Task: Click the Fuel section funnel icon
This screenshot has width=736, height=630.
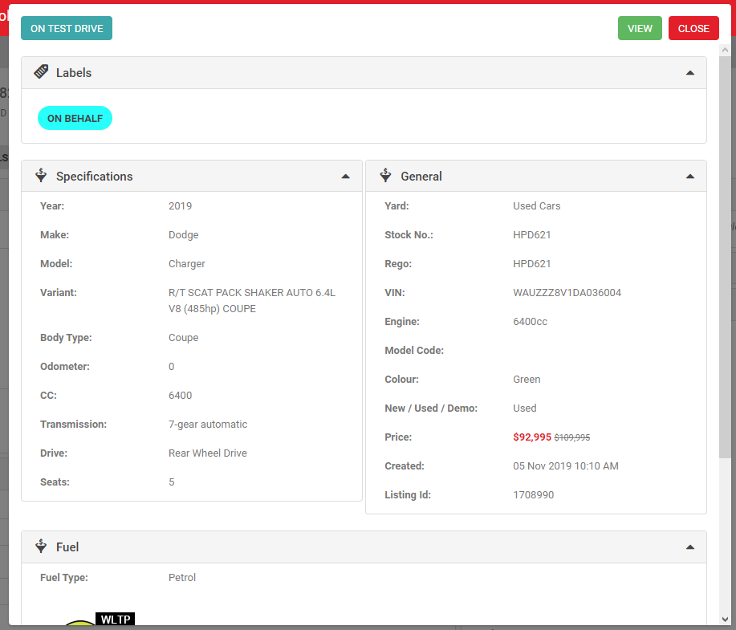Action: (41, 547)
